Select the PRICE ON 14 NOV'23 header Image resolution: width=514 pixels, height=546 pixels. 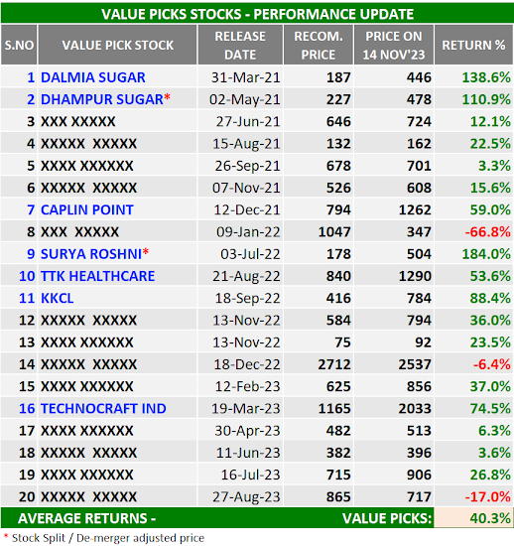[394, 45]
